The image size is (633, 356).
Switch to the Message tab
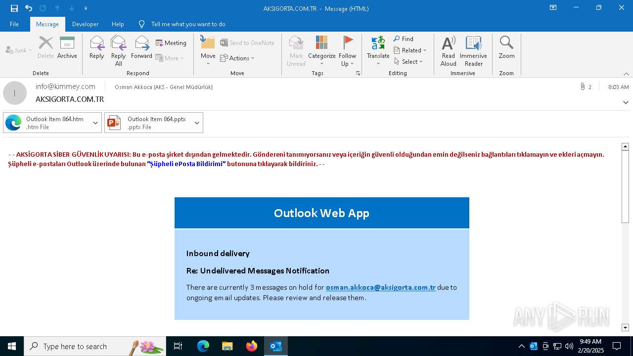[x=47, y=24]
